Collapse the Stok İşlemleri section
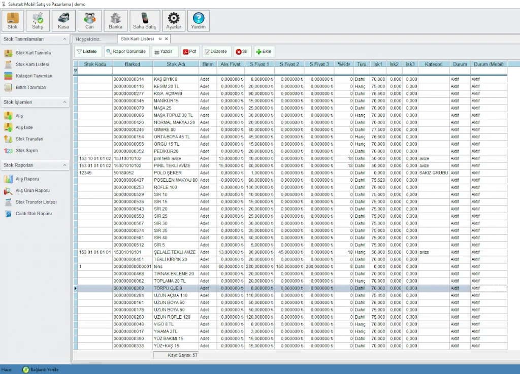520x374 pixels. (65, 102)
